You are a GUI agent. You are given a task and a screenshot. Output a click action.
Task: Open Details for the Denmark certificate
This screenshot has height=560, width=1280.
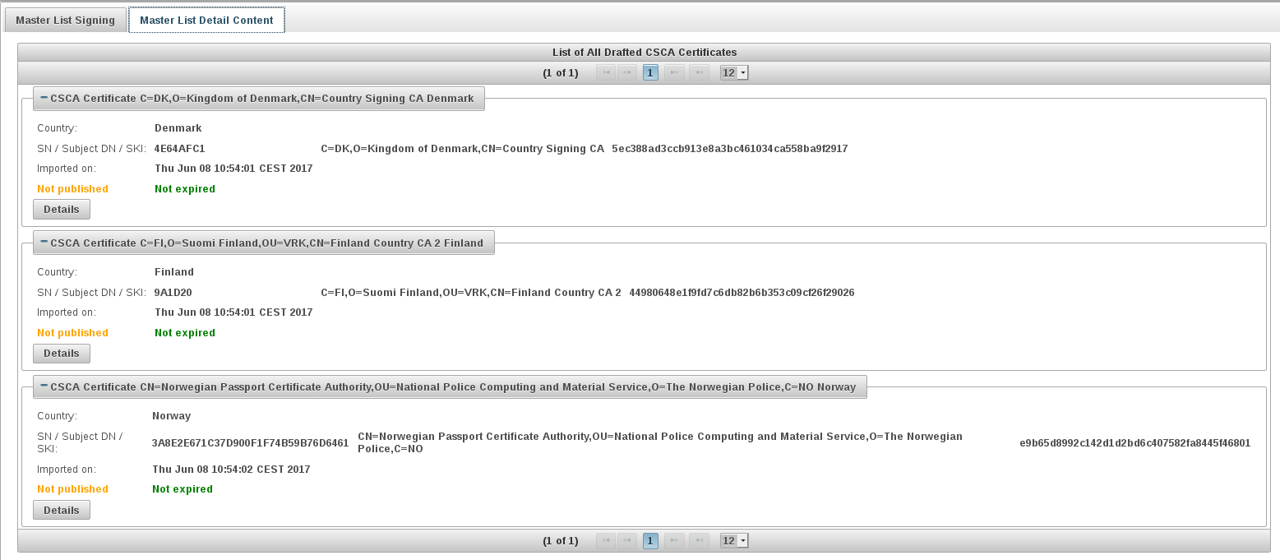pos(62,210)
